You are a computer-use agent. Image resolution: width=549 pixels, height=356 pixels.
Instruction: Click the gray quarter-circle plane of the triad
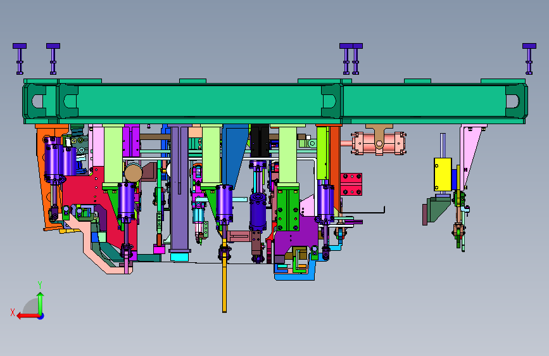click(31, 306)
